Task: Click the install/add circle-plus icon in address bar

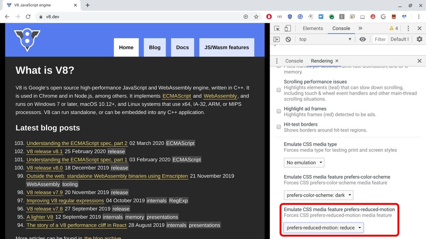Action: pos(245,17)
